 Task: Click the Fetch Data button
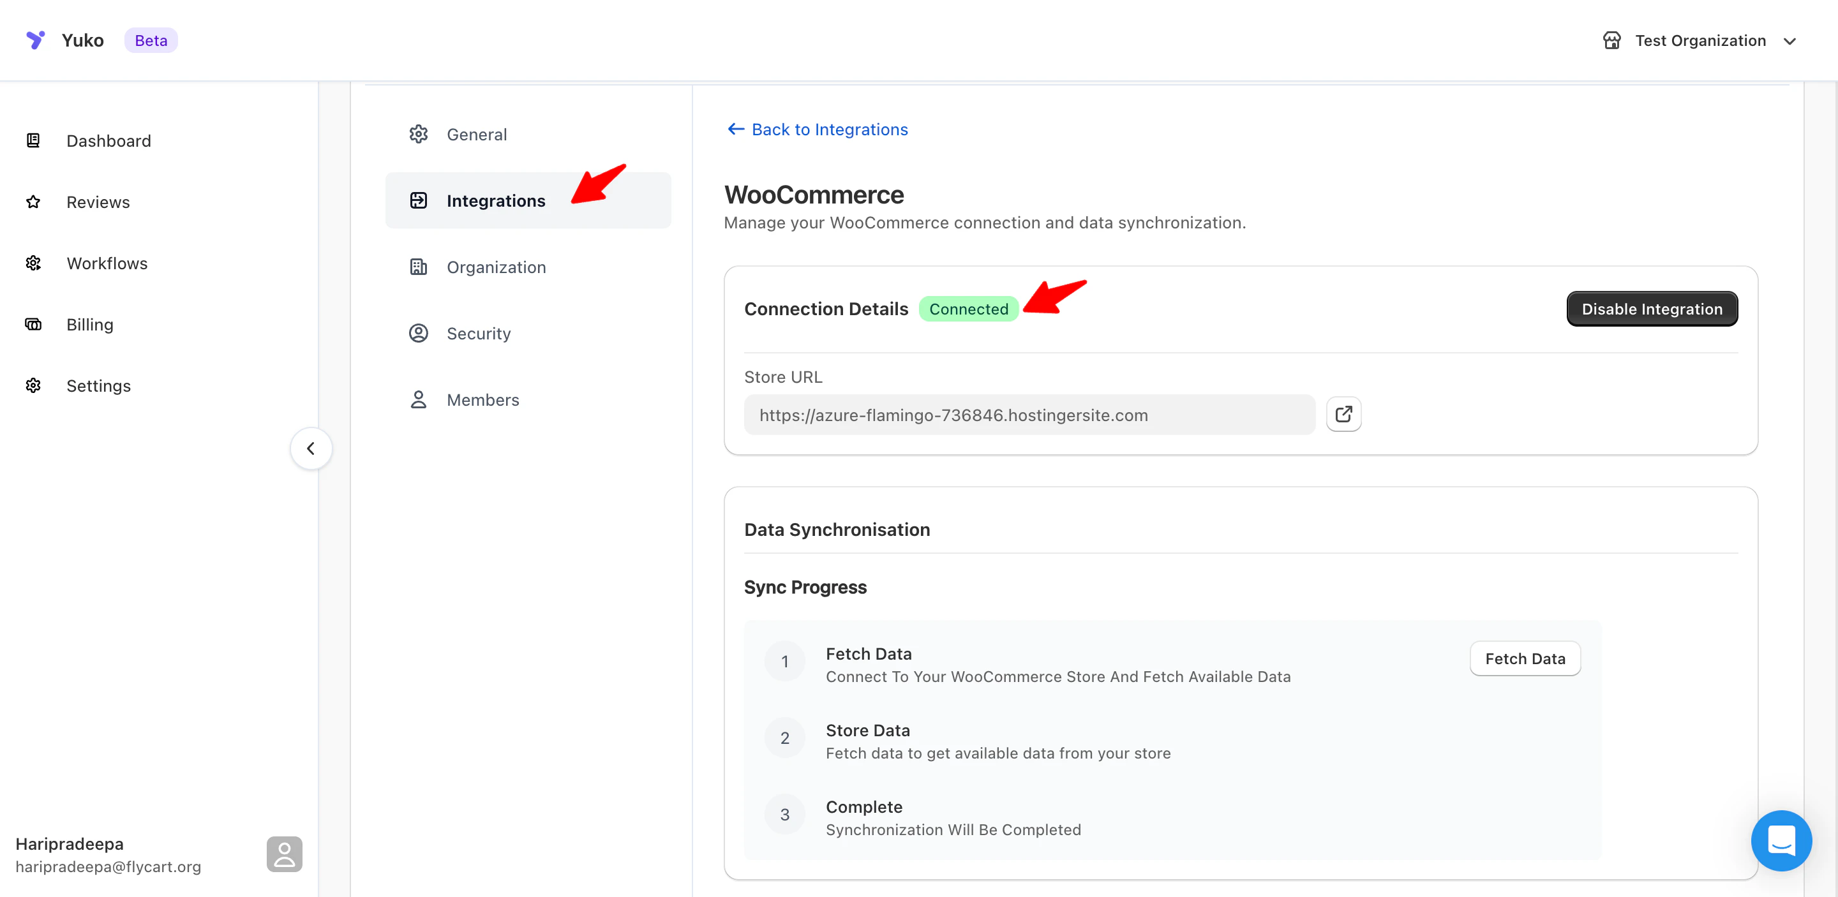[1524, 658]
